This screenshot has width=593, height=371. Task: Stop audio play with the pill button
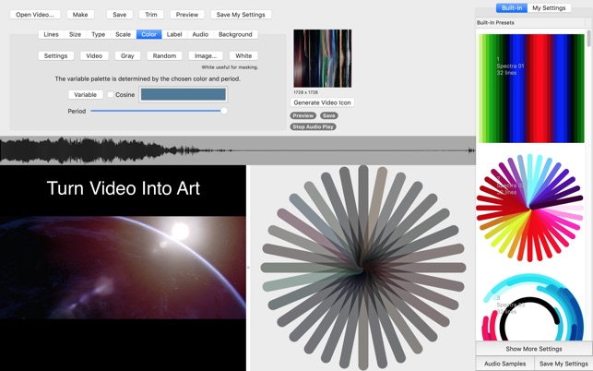313,126
